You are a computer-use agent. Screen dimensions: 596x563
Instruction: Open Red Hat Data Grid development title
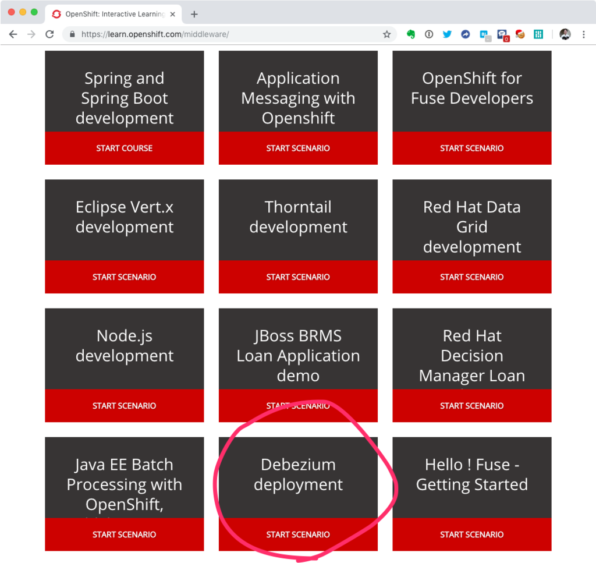pos(471,227)
